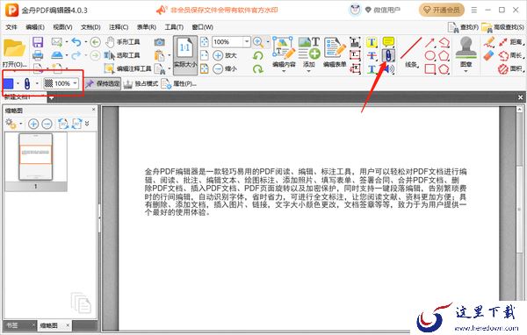Screen dimensions: 527x335
Task: Select the Underline text tool
Action: tap(372, 68)
